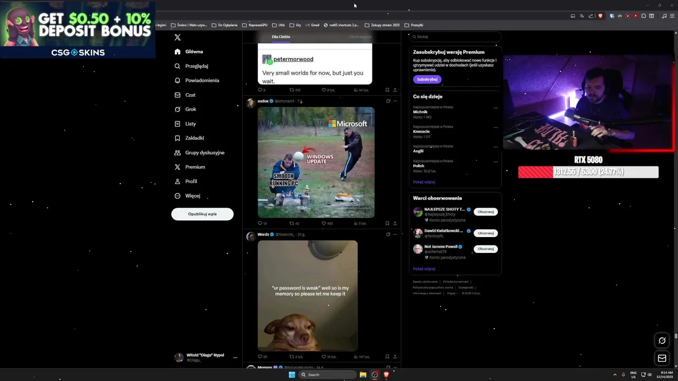Open the Anglii trending topic

418,151
